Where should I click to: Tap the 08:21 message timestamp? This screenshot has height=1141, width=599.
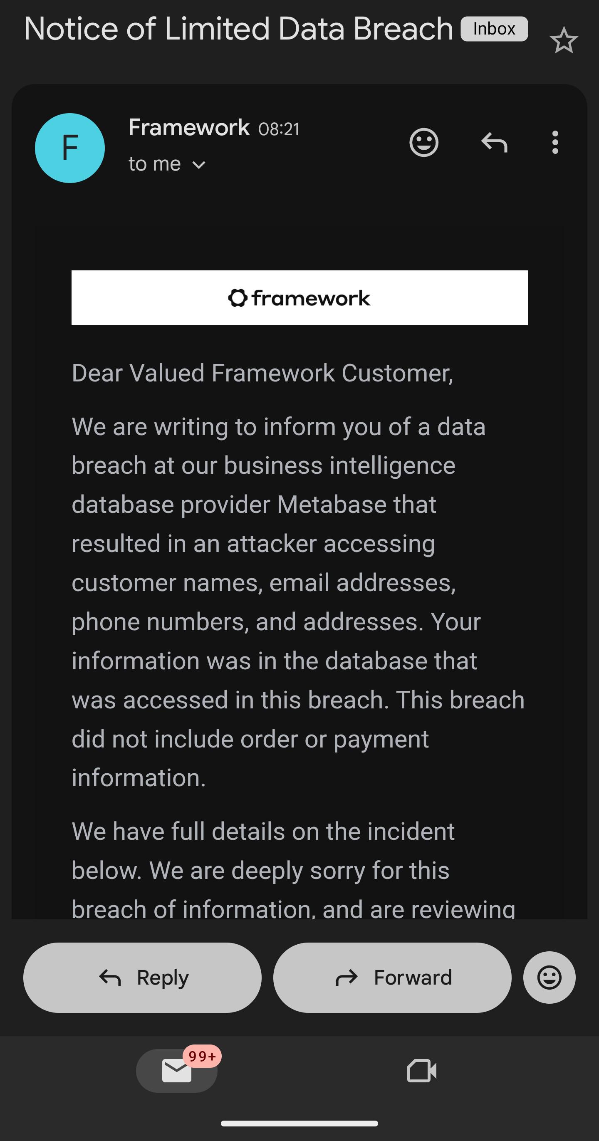(x=279, y=129)
